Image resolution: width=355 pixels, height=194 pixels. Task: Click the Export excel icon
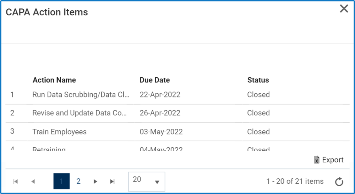coord(317,160)
